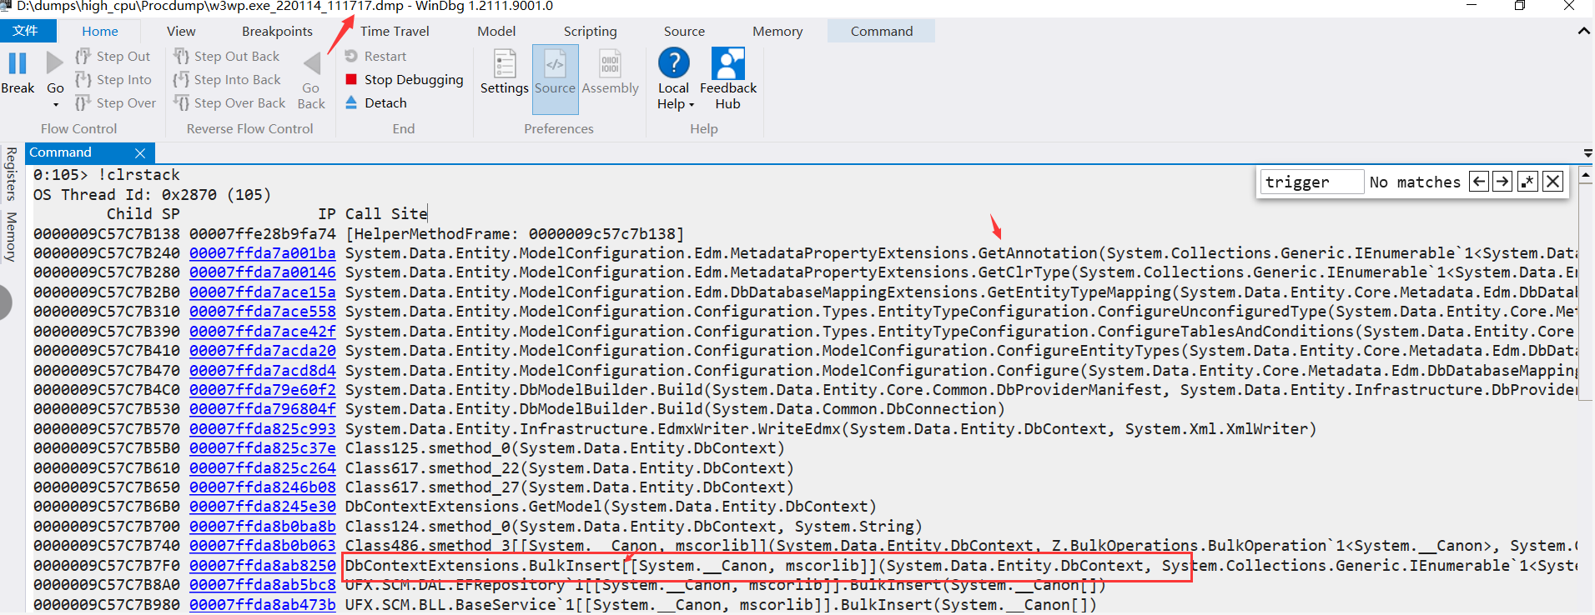Image resolution: width=1595 pixels, height=615 pixels.
Task: Detach the debugger from the dump
Action: (385, 103)
